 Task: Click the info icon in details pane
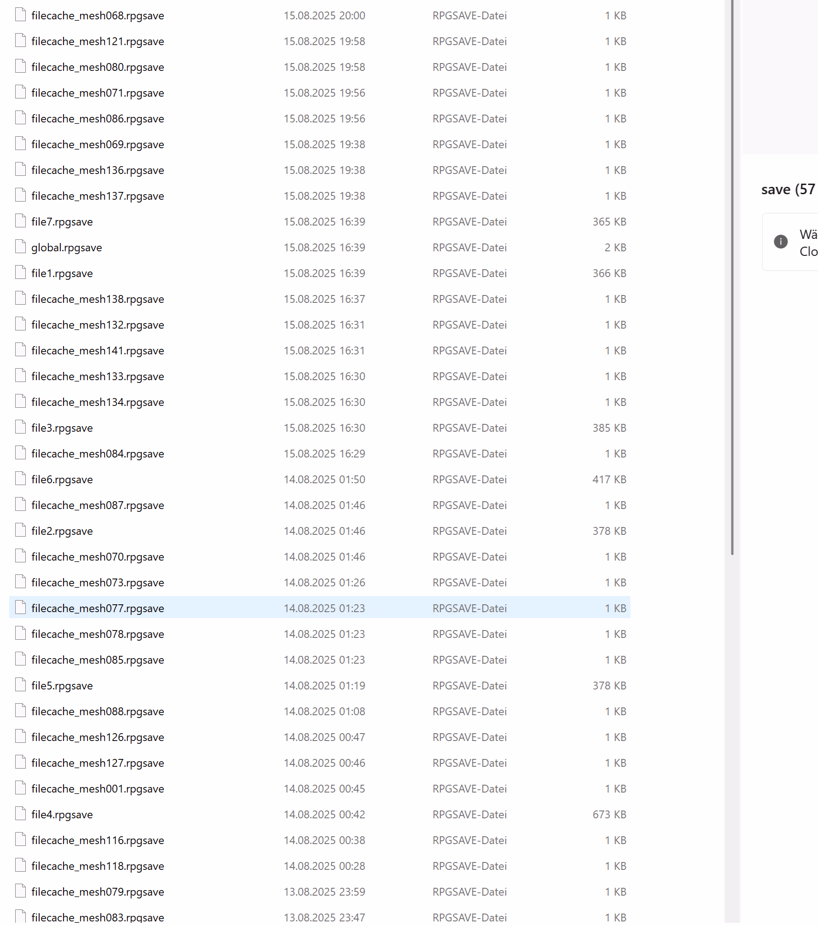780,242
